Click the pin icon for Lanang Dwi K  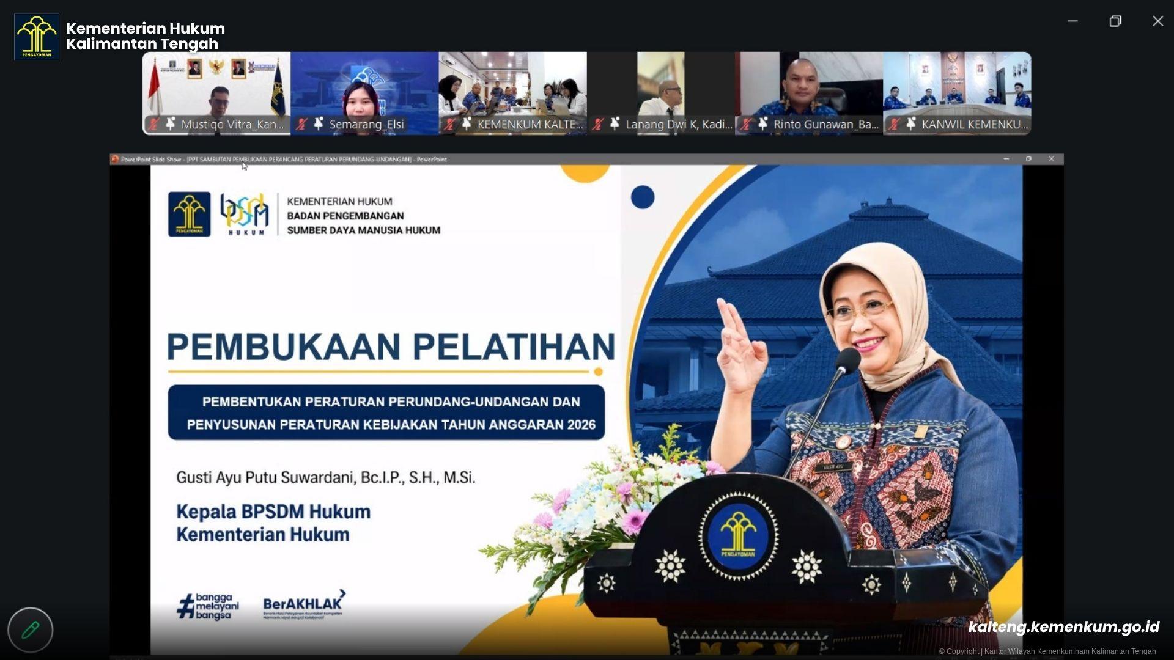(x=615, y=123)
